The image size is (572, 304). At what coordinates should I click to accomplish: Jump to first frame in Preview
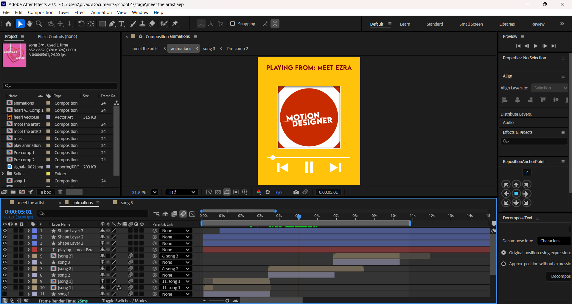click(x=518, y=46)
